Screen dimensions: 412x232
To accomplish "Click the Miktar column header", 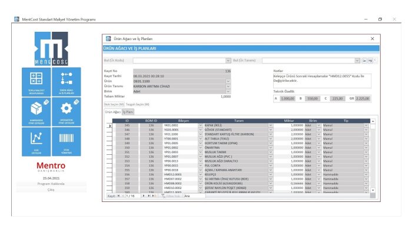I will point(289,121).
